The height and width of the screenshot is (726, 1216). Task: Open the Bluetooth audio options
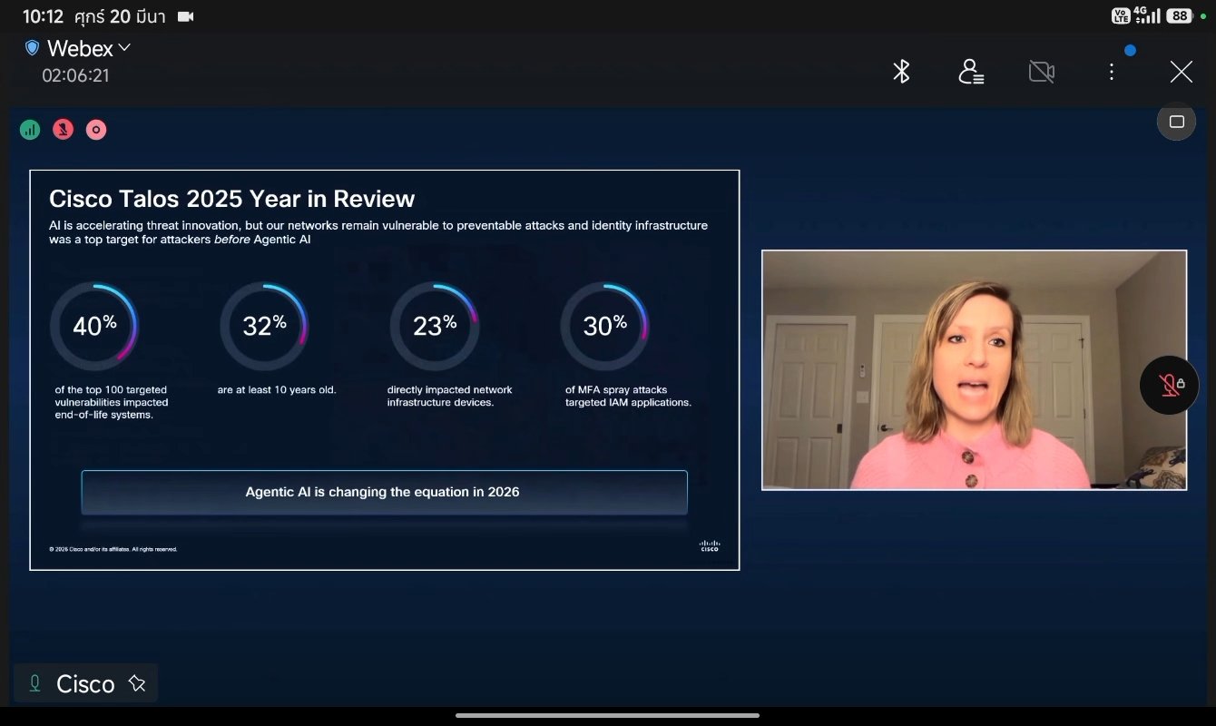coord(901,72)
